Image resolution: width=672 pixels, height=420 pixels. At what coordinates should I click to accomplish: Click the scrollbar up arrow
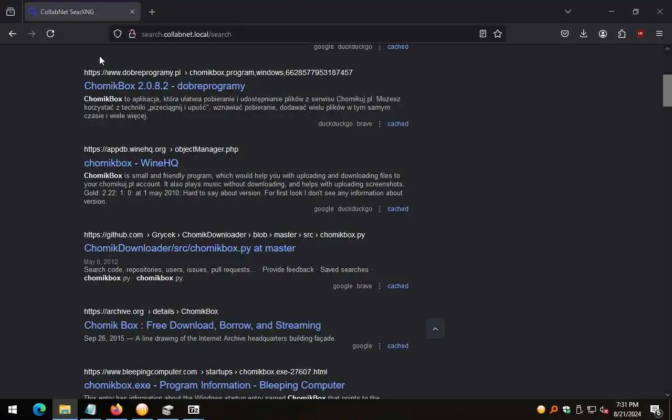tap(667, 49)
